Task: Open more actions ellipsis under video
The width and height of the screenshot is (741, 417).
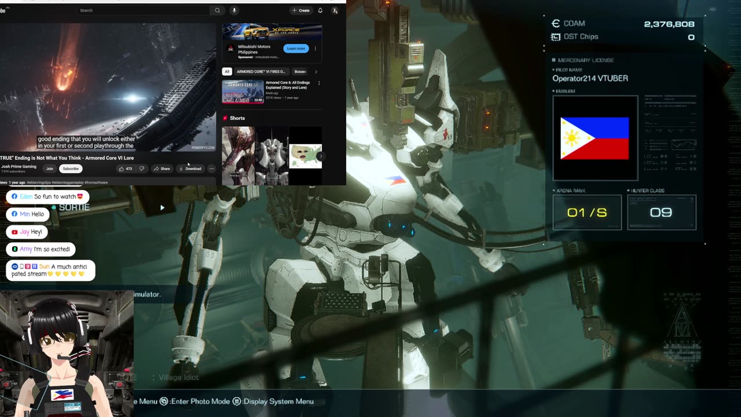Action: click(211, 169)
